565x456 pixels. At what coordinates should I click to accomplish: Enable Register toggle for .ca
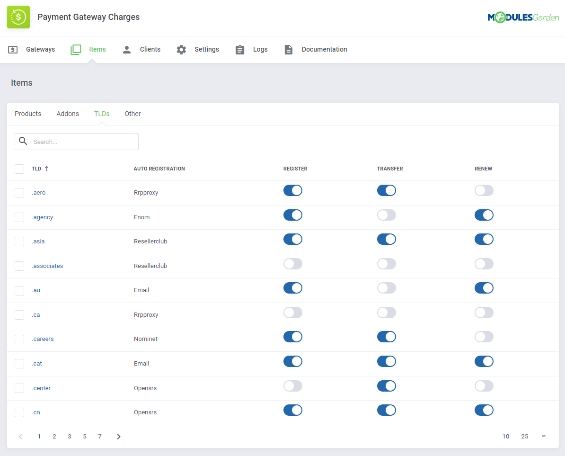pos(292,313)
